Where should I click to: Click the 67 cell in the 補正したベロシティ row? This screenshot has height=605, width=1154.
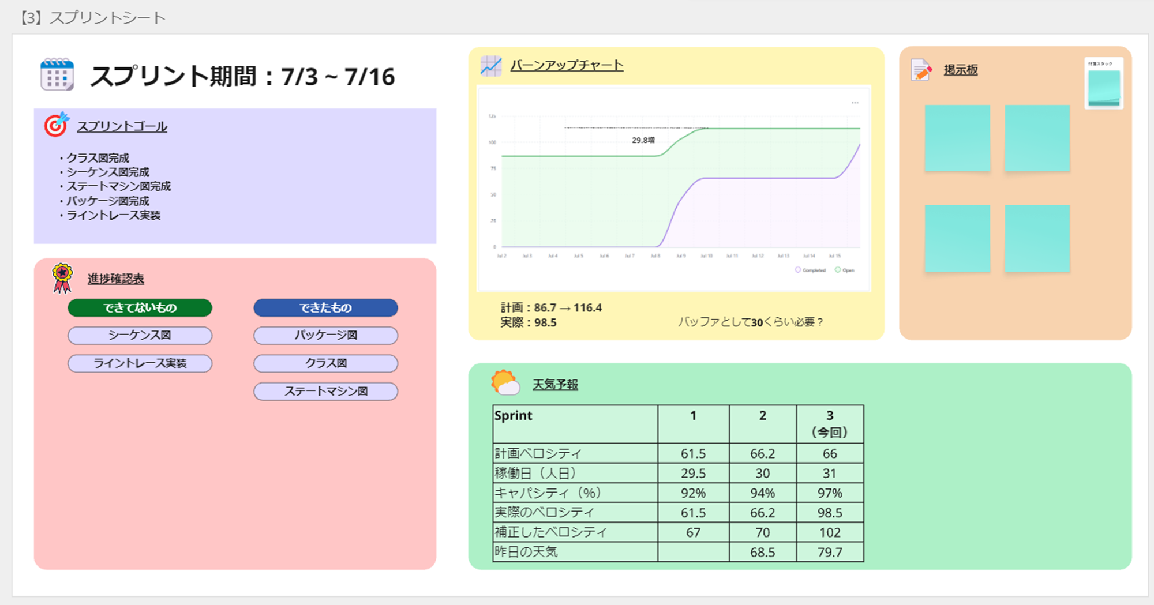click(x=694, y=532)
